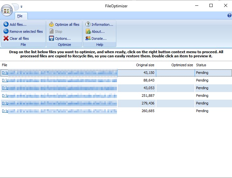Sort list by Original size column header
232x178 pixels.
[x=145, y=65]
